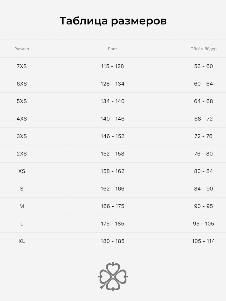Select height range 166 - 175
Image resolution: width=226 pixels, height=301 pixels.
112,206
